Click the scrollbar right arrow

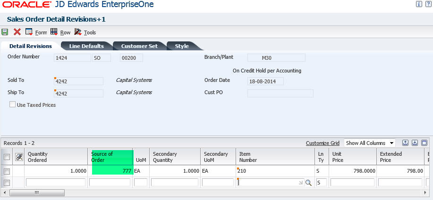[425, 192]
